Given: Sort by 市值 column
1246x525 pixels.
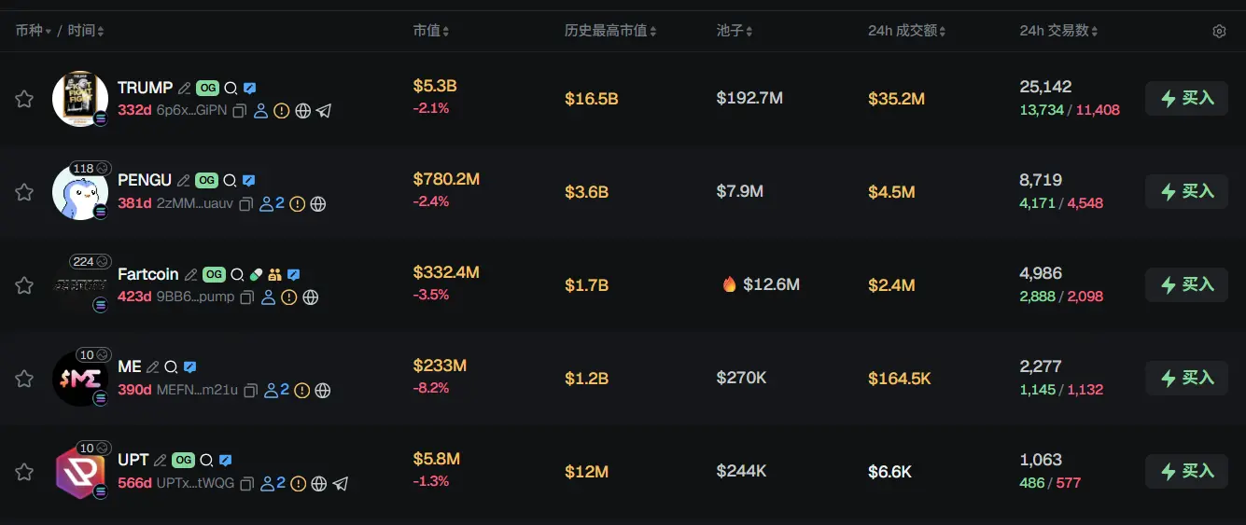Looking at the screenshot, I should click(x=430, y=31).
